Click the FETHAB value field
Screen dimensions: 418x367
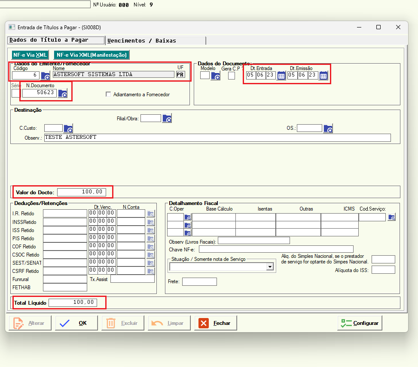(65, 287)
